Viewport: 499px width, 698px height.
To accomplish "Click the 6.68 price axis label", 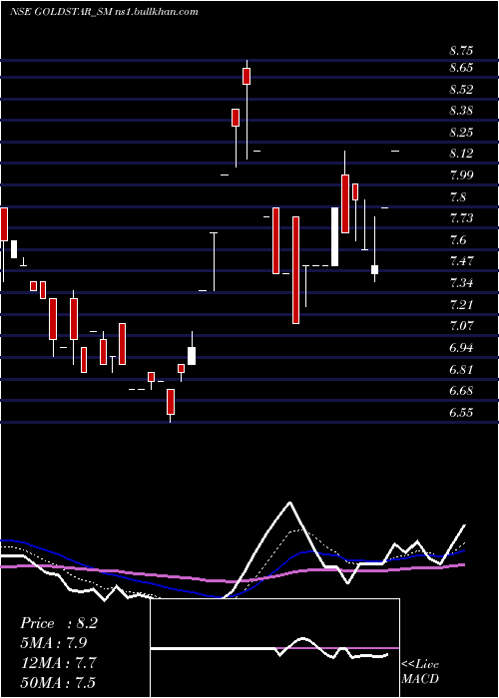I will [461, 391].
